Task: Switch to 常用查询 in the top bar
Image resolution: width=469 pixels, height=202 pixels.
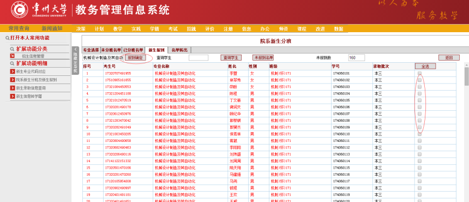Action: (19, 28)
